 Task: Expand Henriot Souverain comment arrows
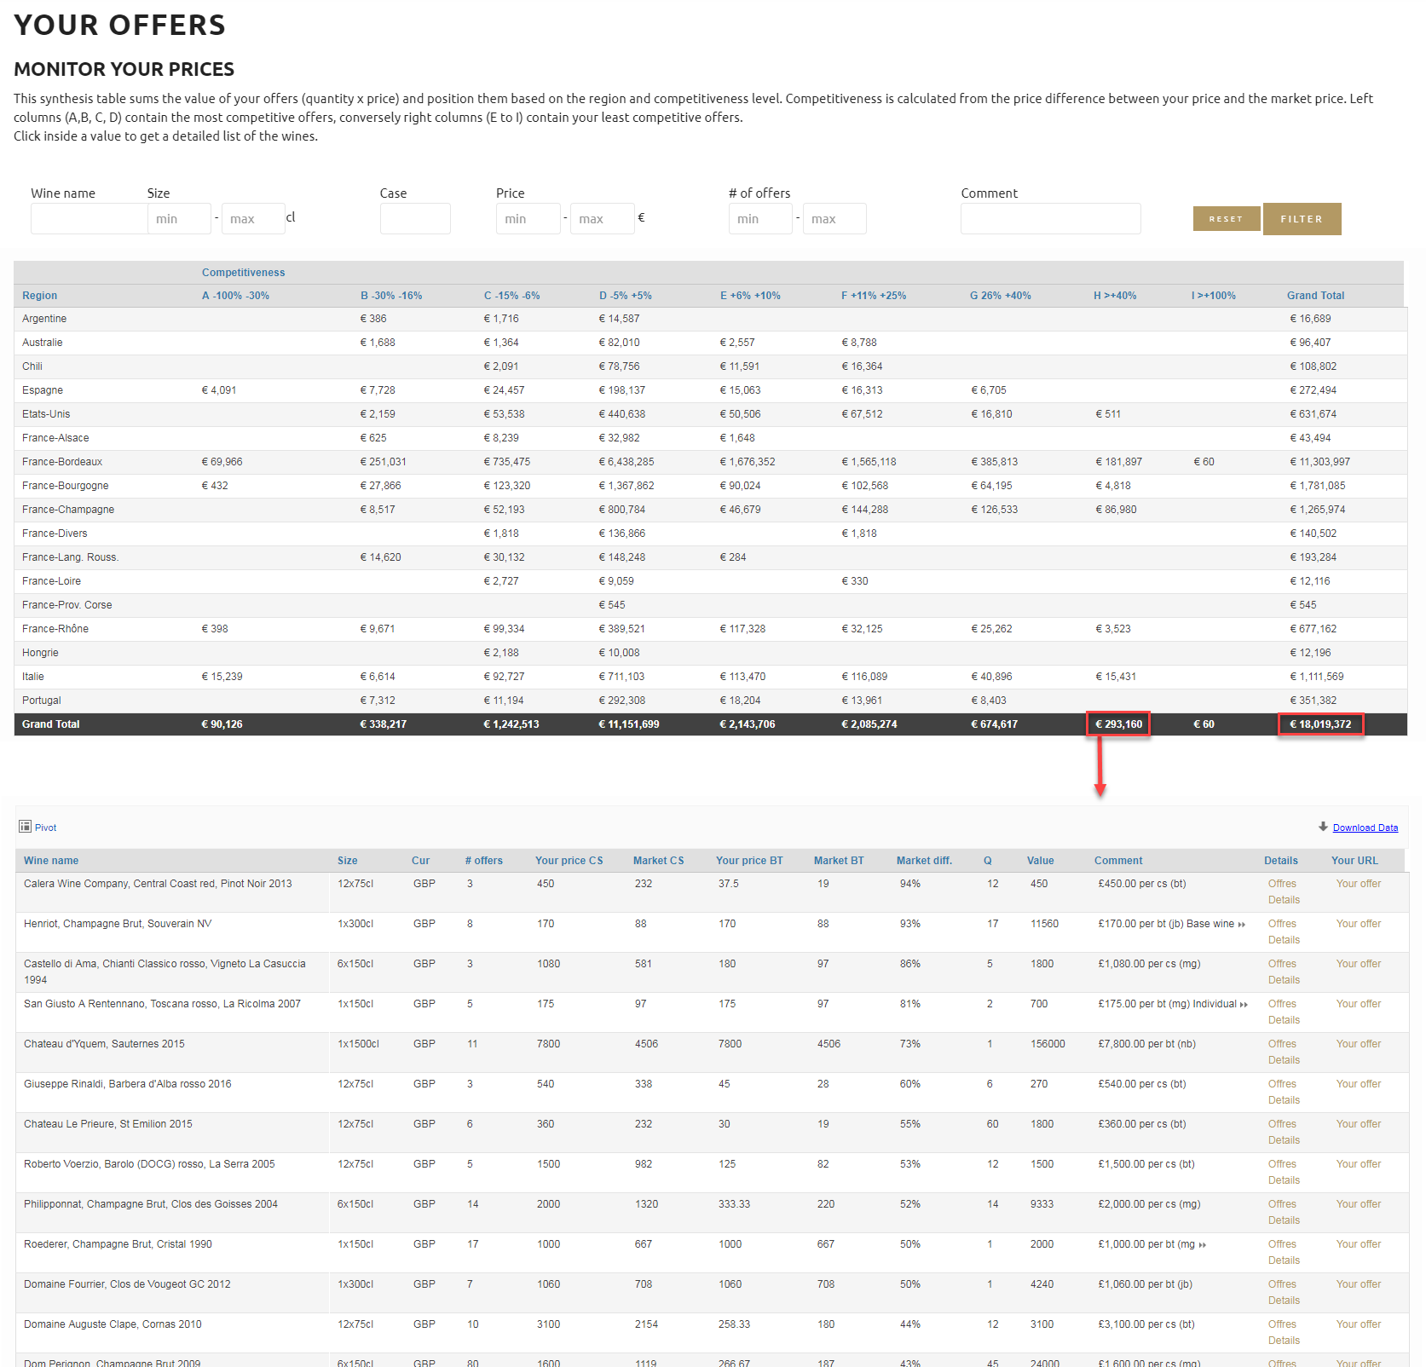click(1242, 925)
